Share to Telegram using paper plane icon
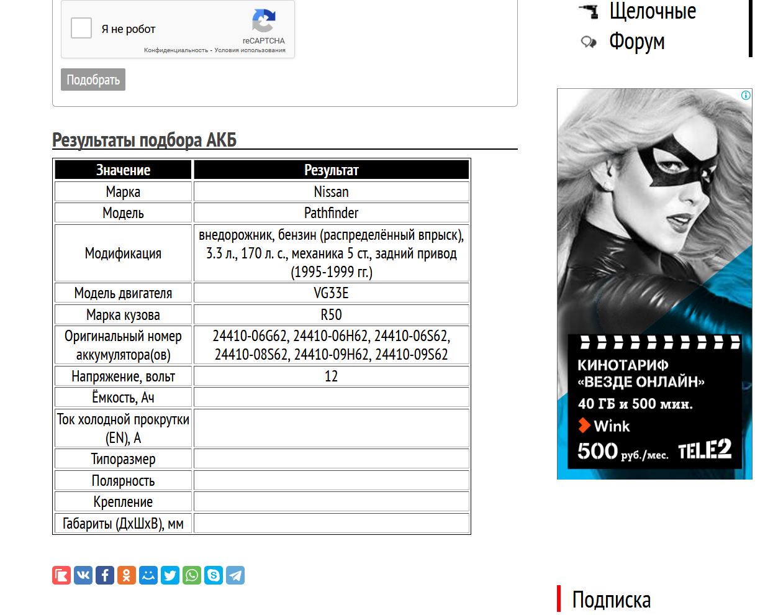Image resolution: width=773 pixels, height=615 pixels. coord(235,575)
